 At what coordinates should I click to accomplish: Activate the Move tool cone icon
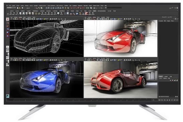pos(8,29)
